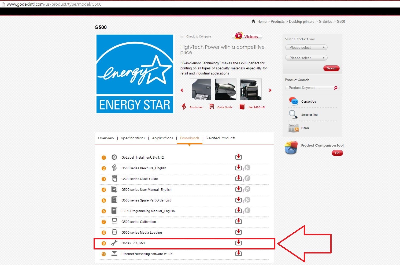The width and height of the screenshot is (400, 265).
Task: Open the Related Products tab
Action: 221,138
